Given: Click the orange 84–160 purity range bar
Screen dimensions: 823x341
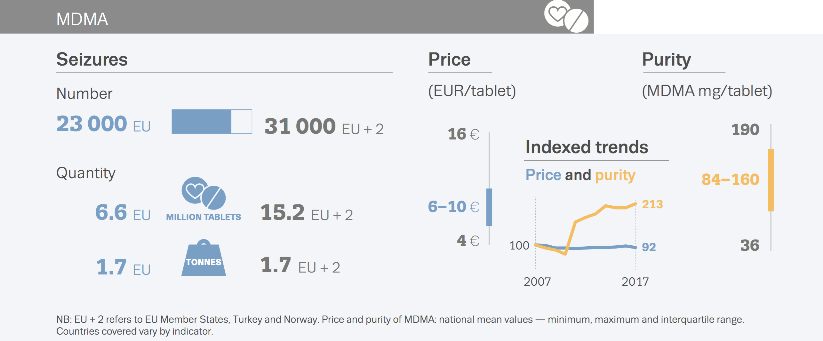Looking at the screenshot, I should point(771,180).
